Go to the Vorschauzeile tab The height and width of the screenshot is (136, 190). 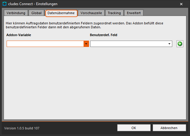[x=91, y=13]
